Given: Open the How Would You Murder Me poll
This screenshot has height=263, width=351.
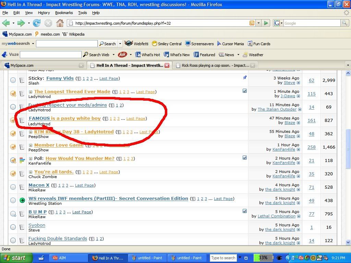Looking at the screenshot, I should pos(80,158).
